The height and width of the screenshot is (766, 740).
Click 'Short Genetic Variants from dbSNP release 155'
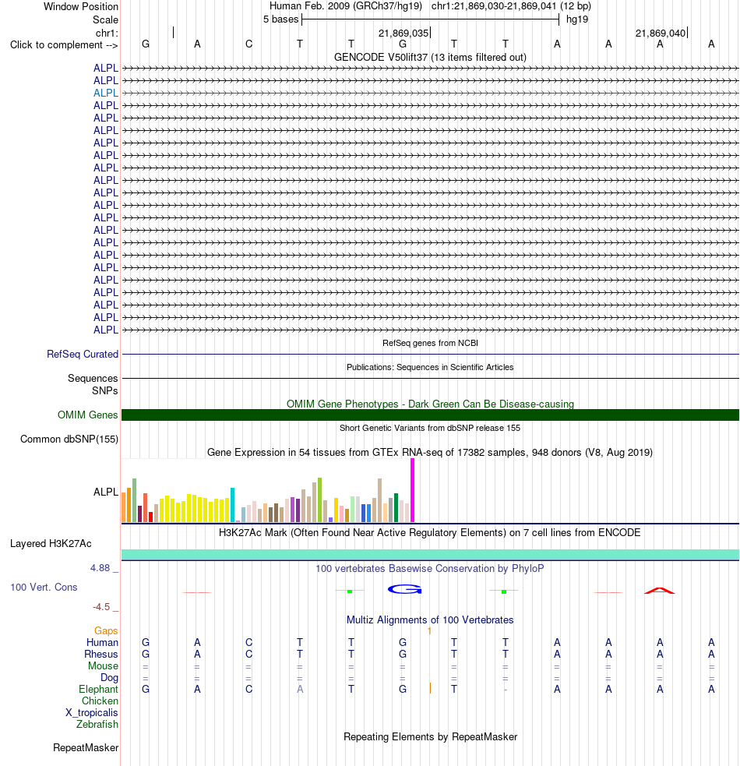coord(430,428)
